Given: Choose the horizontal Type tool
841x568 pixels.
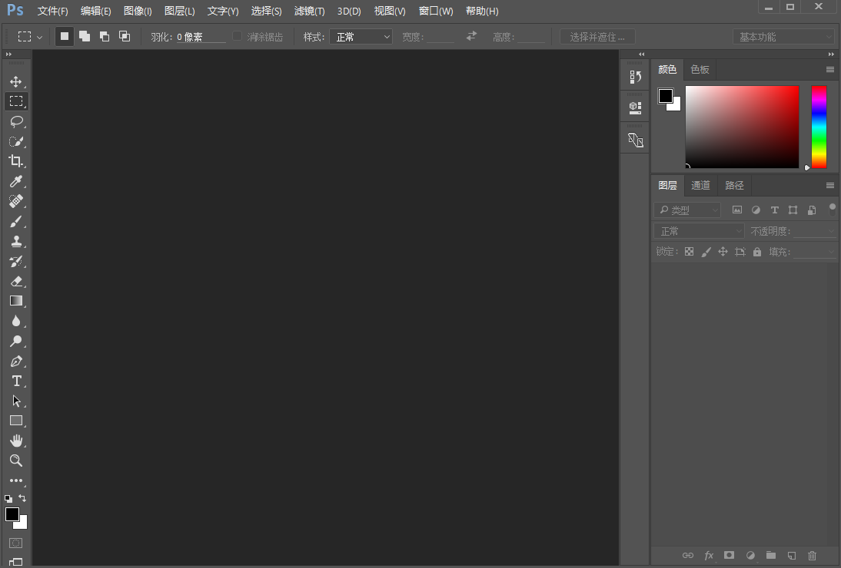Looking at the screenshot, I should point(16,381).
